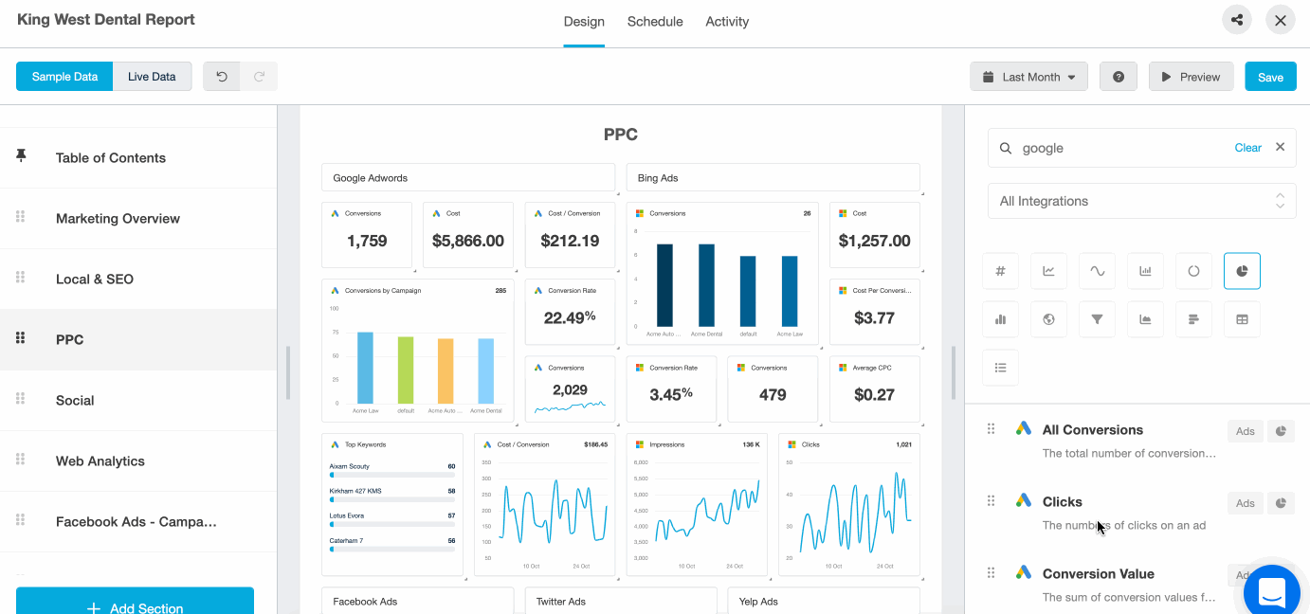
Task: Open the chat support bubble
Action: (x=1271, y=591)
